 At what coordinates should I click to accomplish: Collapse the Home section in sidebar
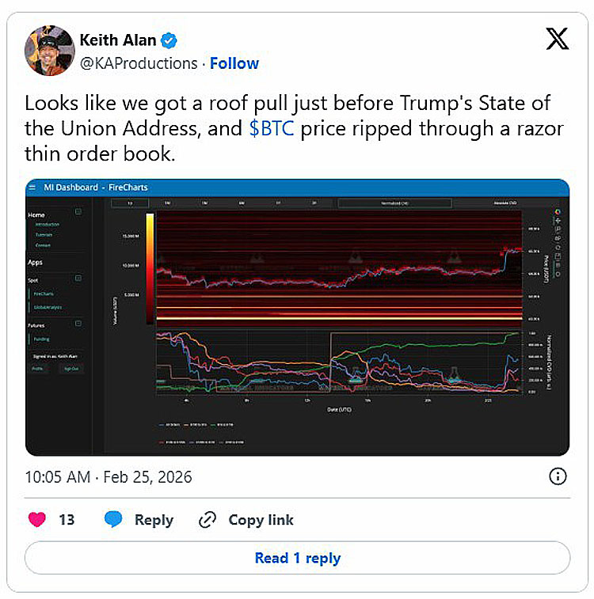(78, 212)
